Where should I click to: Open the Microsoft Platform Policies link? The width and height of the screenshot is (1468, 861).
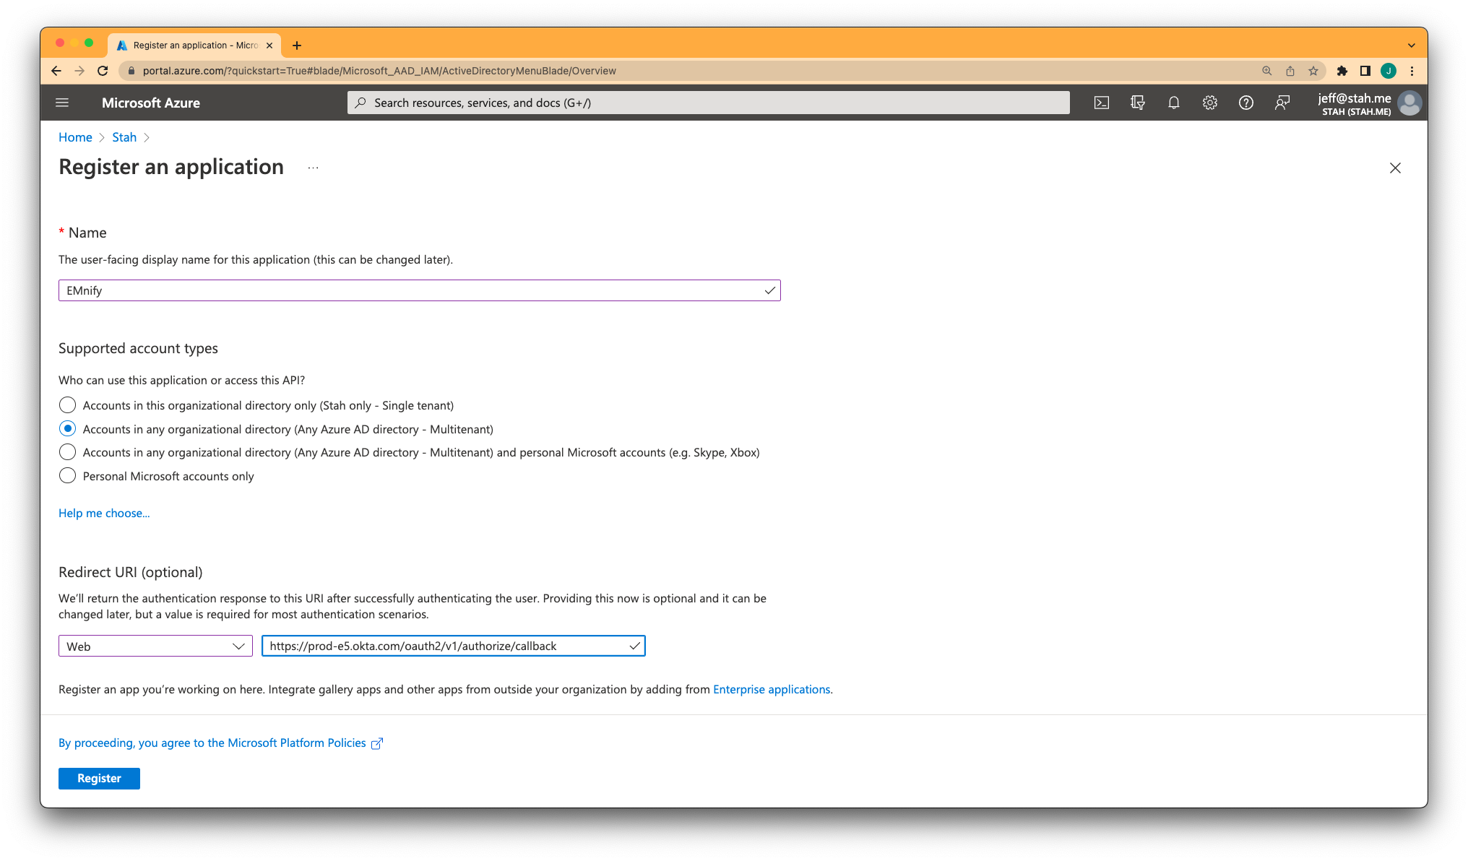[x=220, y=743]
